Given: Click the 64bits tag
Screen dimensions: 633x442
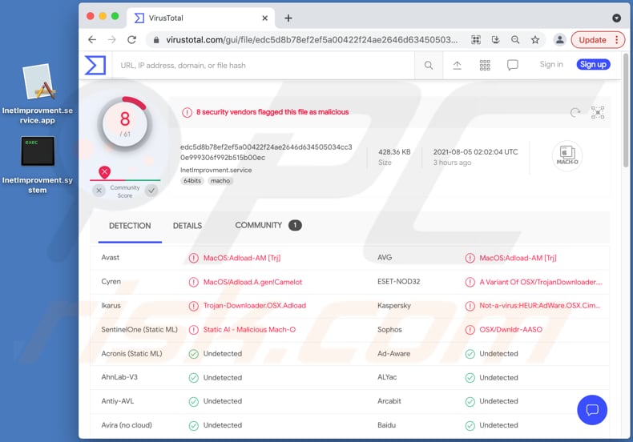Looking at the screenshot, I should (x=192, y=181).
